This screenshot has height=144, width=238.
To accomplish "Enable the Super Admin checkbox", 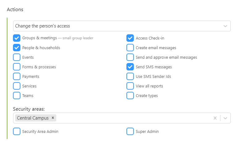I will click(130, 131).
